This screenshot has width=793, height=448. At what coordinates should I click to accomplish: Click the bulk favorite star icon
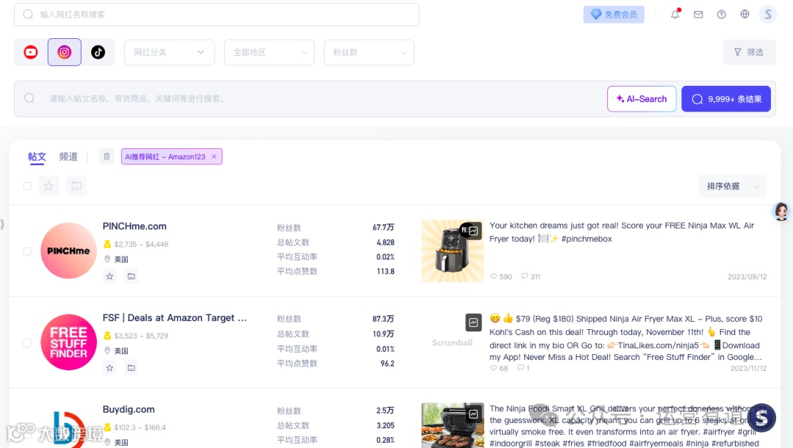pyautogui.click(x=48, y=186)
